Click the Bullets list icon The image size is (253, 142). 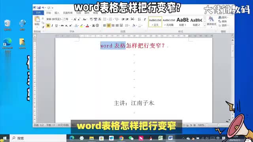[x=105, y=19]
